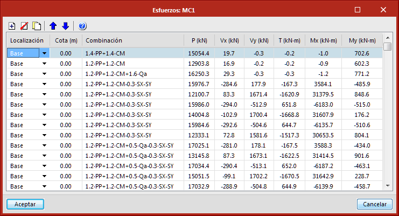Move selected row up with blue arrow
The image size is (399, 216).
(x=53, y=26)
